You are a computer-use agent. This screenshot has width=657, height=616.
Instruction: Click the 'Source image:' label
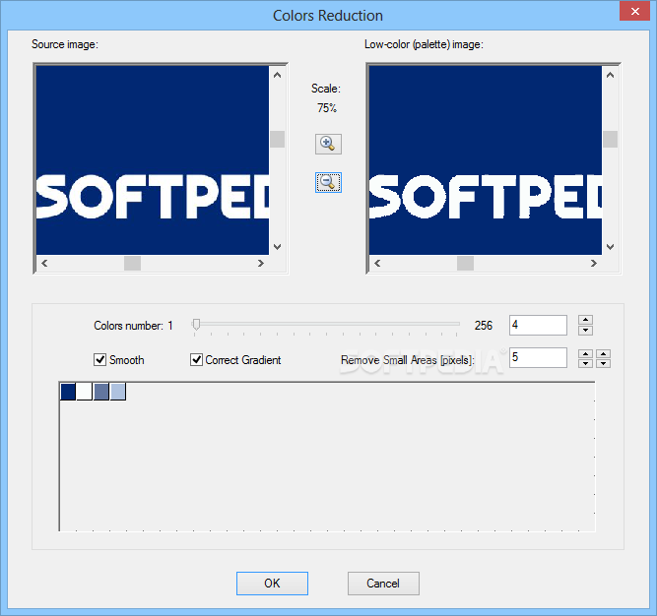[65, 44]
